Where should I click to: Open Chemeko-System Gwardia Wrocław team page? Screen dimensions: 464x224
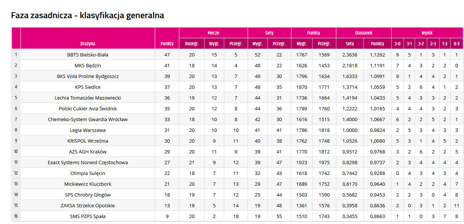(88, 119)
